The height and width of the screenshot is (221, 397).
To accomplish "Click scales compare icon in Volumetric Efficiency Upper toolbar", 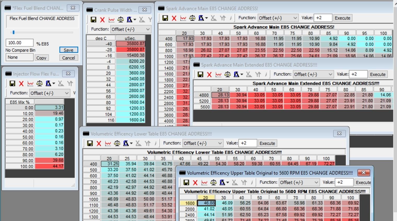I will point(213,182).
